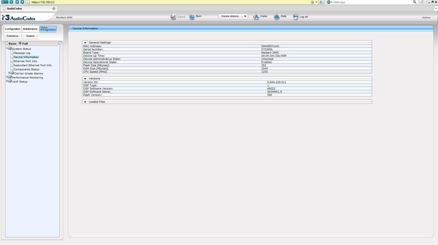Click the Submit checkmark icon

(173, 17)
